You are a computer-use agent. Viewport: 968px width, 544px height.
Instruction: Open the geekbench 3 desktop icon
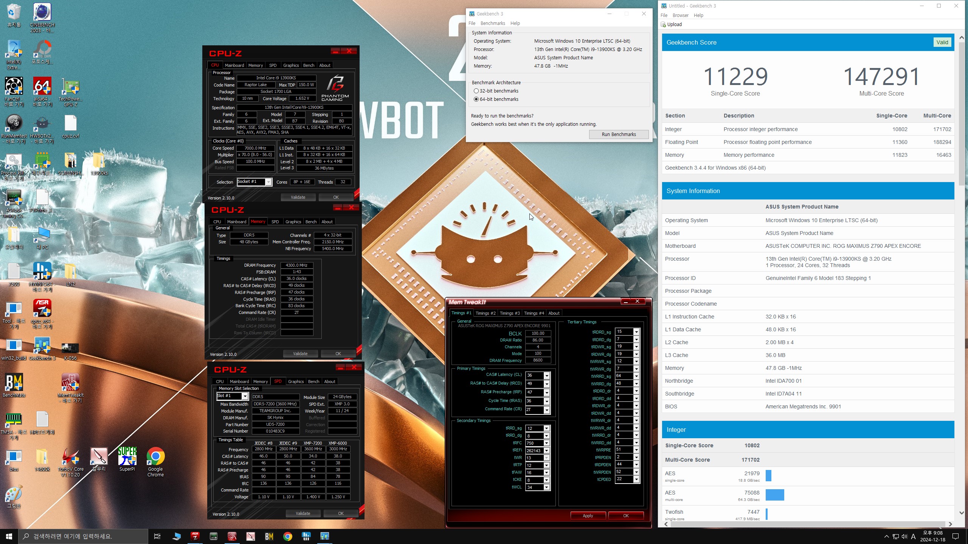pyautogui.click(x=42, y=349)
